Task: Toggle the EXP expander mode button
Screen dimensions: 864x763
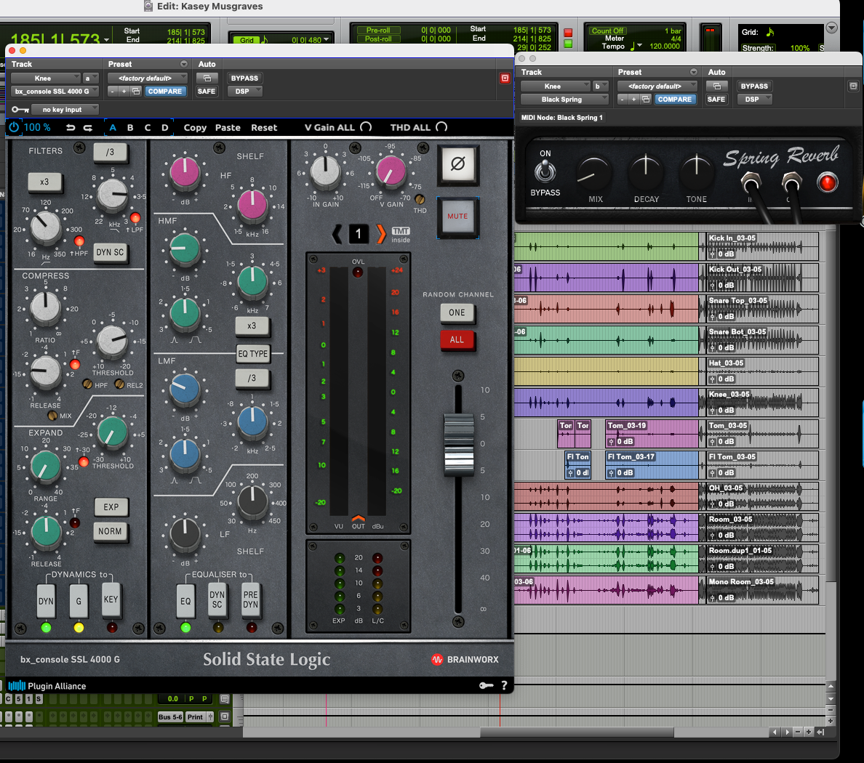Action: [111, 507]
